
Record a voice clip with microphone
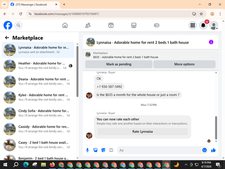pos(87,150)
